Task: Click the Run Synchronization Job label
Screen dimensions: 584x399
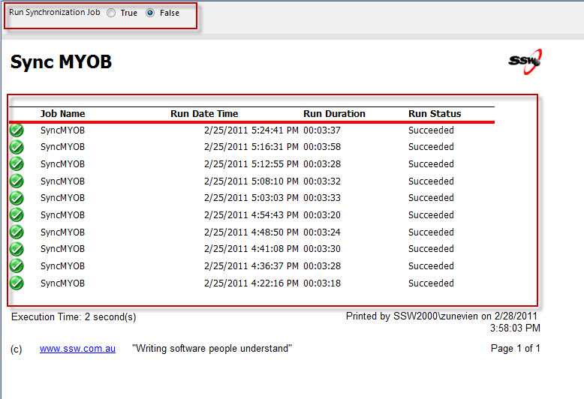Action: [x=54, y=13]
